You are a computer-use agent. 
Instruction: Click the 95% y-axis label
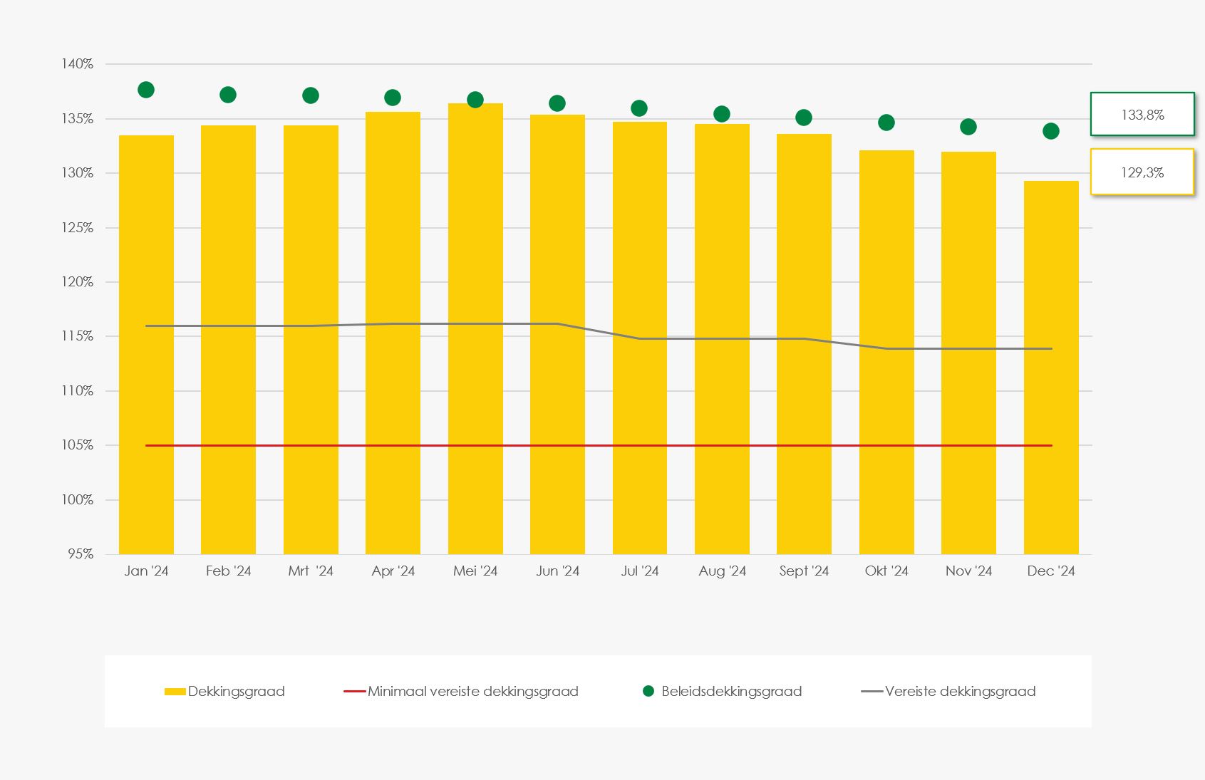[81, 554]
